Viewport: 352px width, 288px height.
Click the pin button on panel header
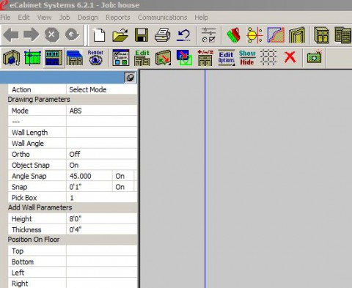tap(130, 78)
